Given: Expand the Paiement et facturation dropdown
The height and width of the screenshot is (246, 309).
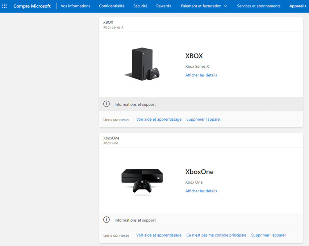Looking at the screenshot, I should click(204, 6).
